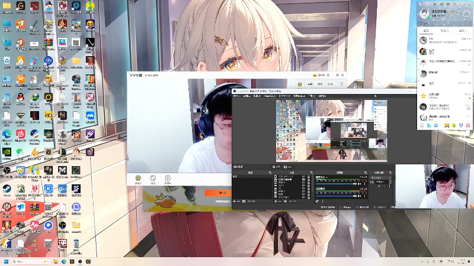Remove selected scene in OBS Scenes panel
The width and height of the screenshot is (474, 266).
tap(239, 201)
